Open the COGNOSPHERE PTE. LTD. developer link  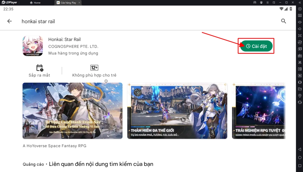coord(73,46)
